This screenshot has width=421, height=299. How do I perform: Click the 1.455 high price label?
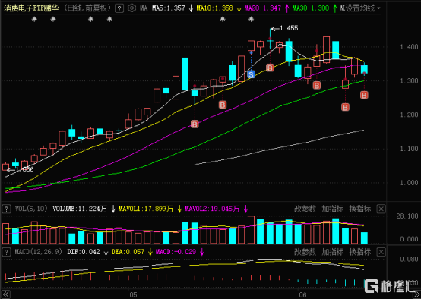coord(289,28)
